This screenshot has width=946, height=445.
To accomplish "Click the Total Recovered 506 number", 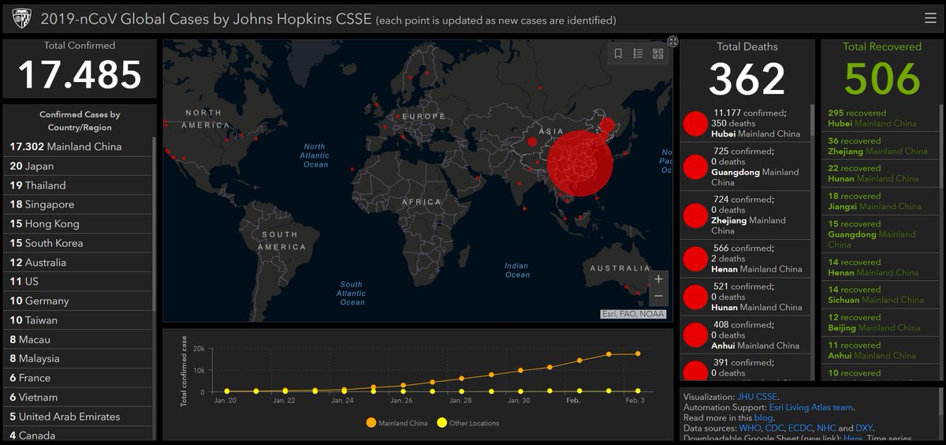I will [x=882, y=80].
